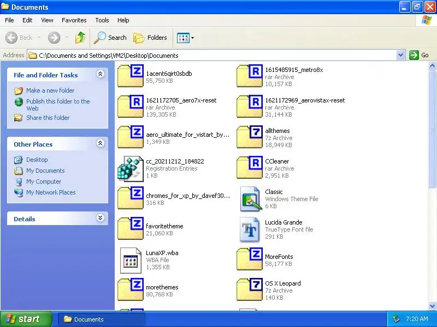437x327 pixels.
Task: Select the MoreFonts zip archive icon
Action: 250,259
